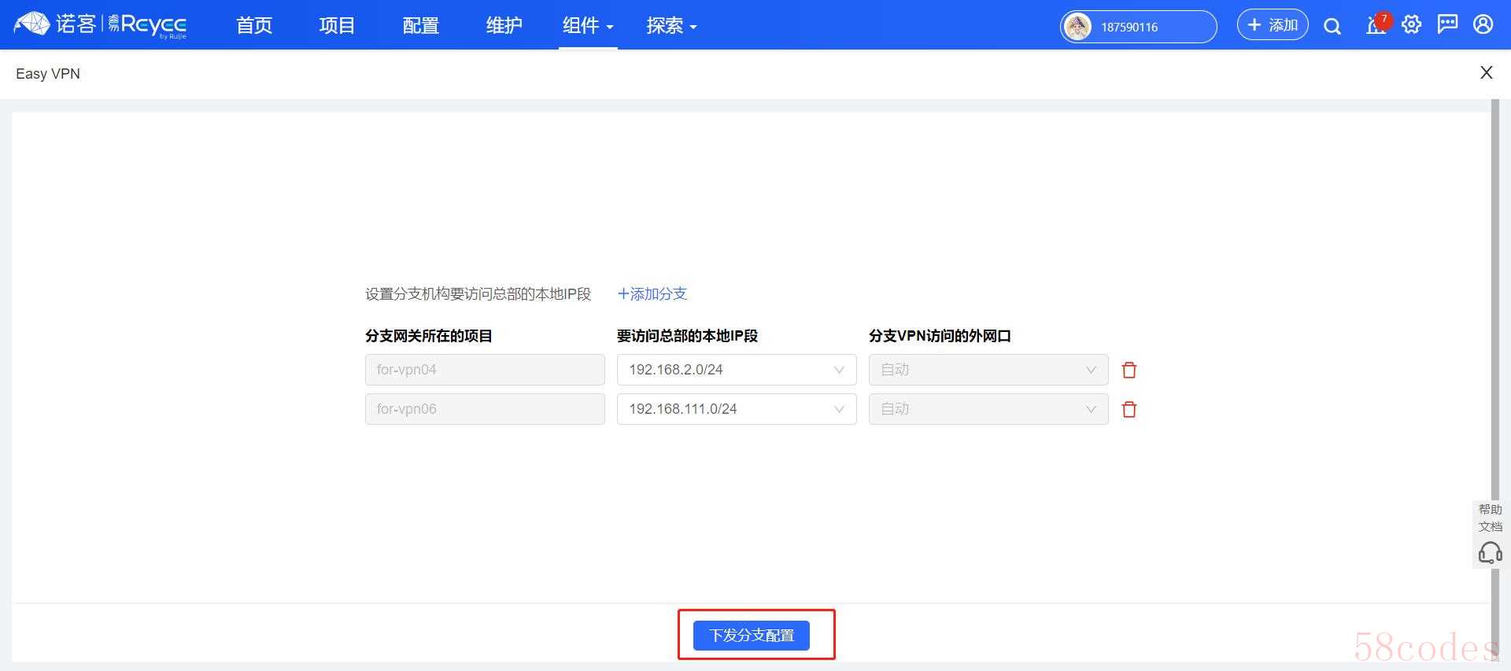Click the 下发分支配置 button

[752, 635]
